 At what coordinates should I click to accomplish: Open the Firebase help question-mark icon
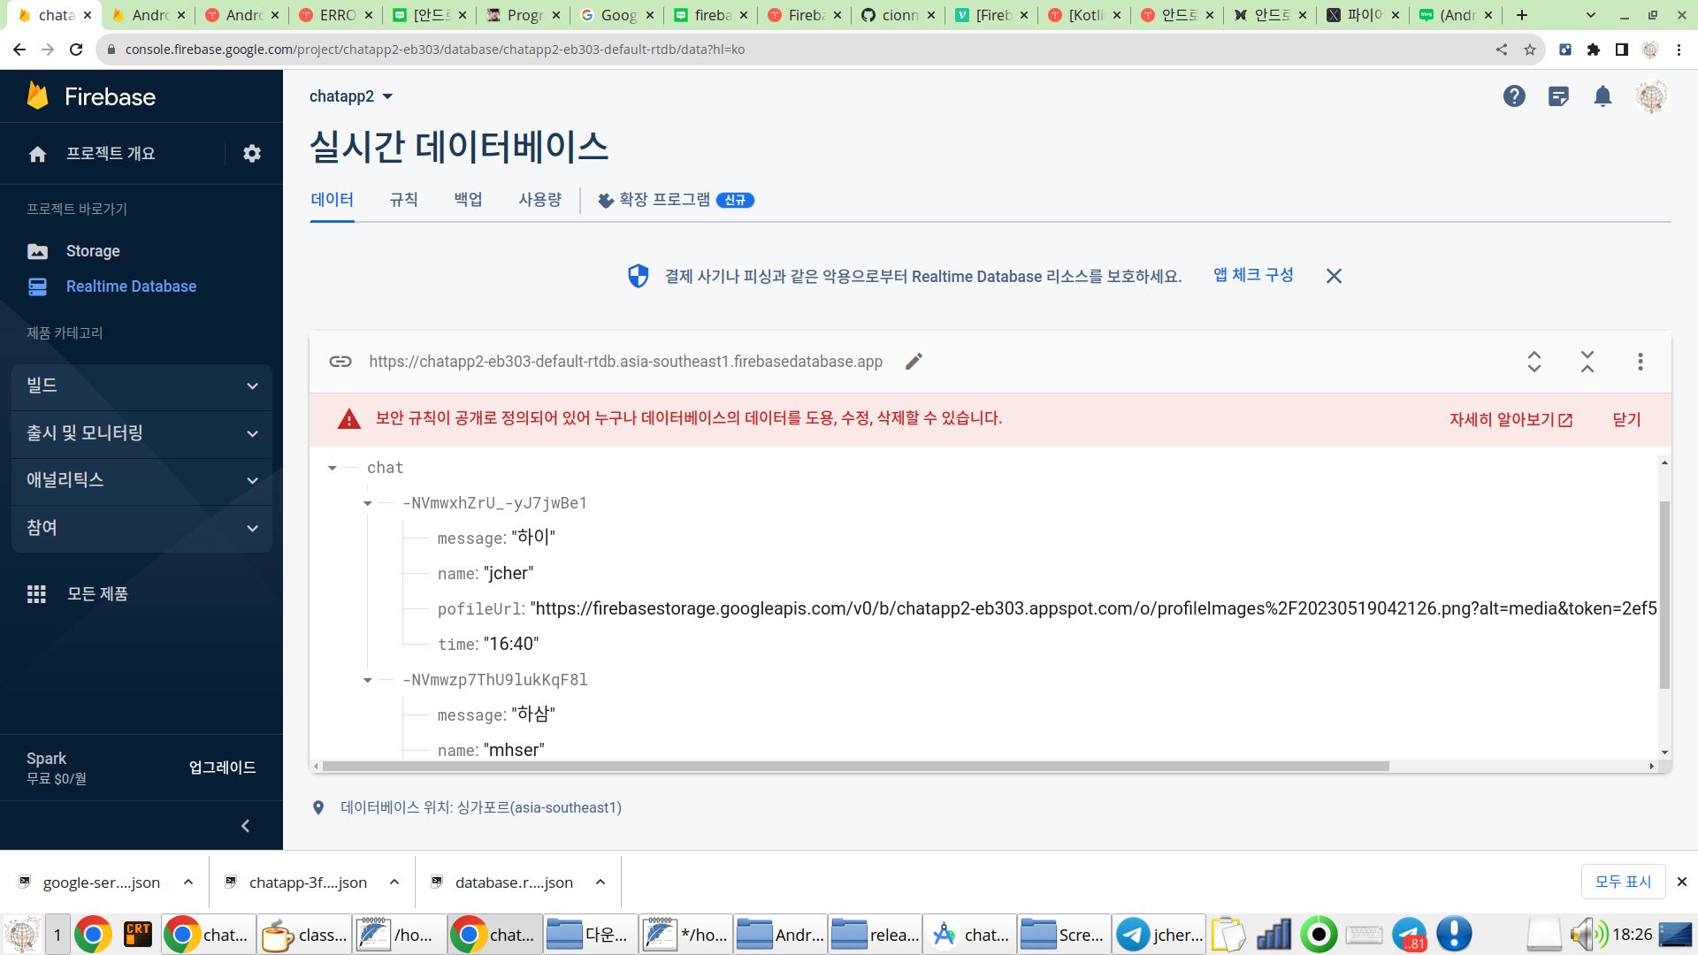click(x=1514, y=96)
